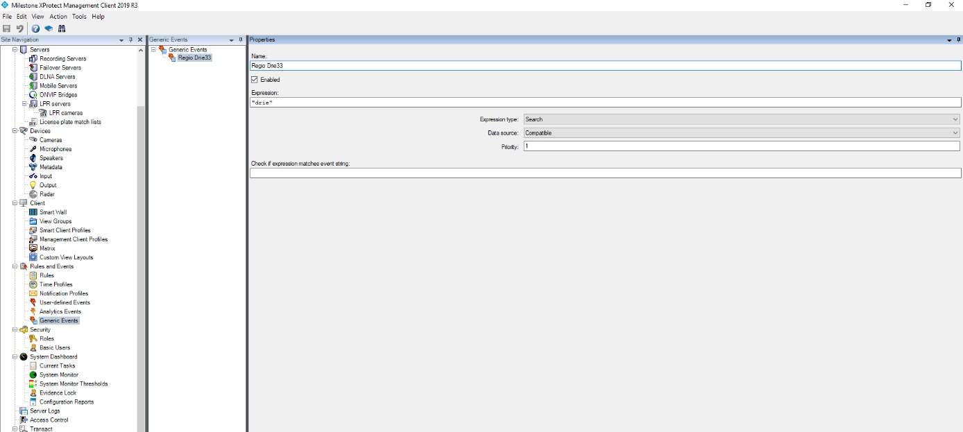Open the Data source dropdown
This screenshot has width=963, height=432.
pos(955,132)
